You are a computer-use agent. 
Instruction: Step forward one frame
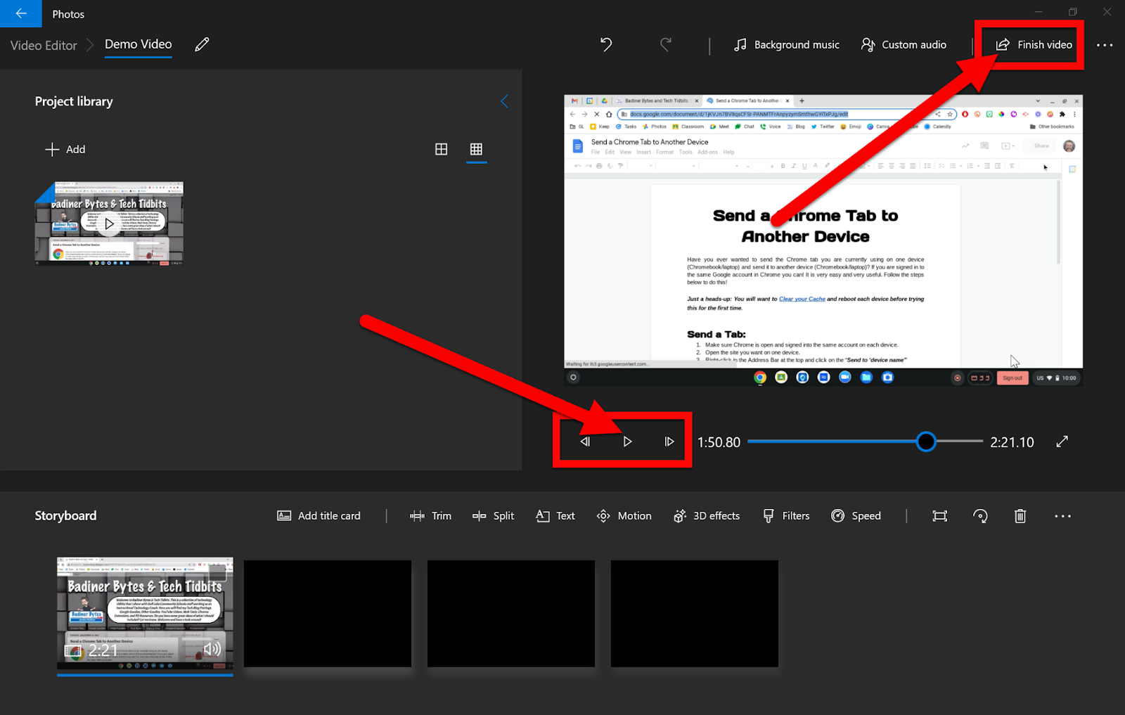click(669, 442)
